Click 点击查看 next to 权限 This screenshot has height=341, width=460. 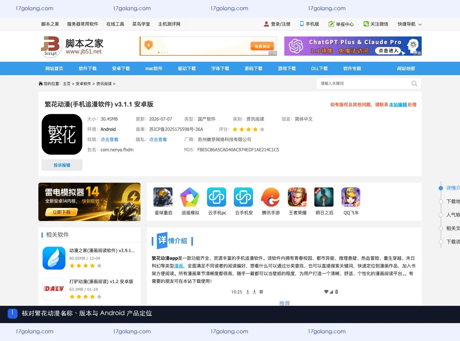point(110,139)
